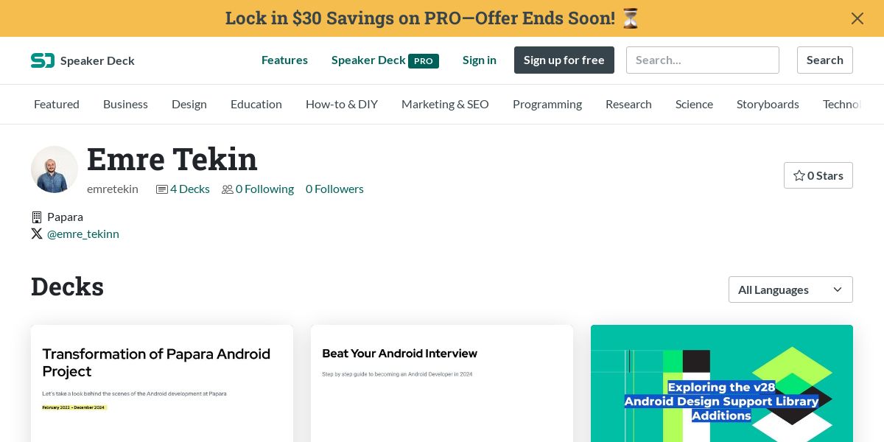Click Sign in link

point(480,60)
